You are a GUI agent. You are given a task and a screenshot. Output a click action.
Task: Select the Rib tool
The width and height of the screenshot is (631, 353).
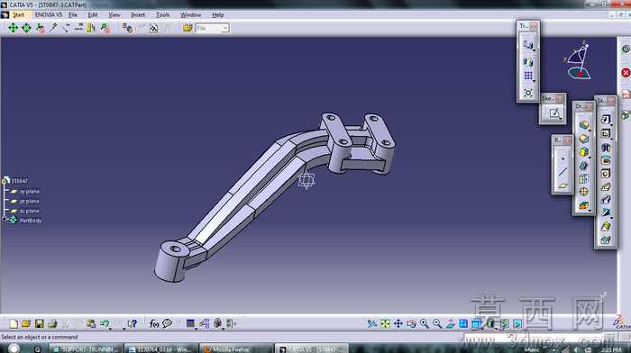pyautogui.click(x=605, y=187)
